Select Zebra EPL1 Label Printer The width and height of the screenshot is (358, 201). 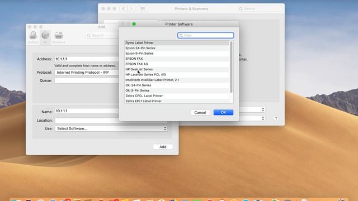click(177, 101)
